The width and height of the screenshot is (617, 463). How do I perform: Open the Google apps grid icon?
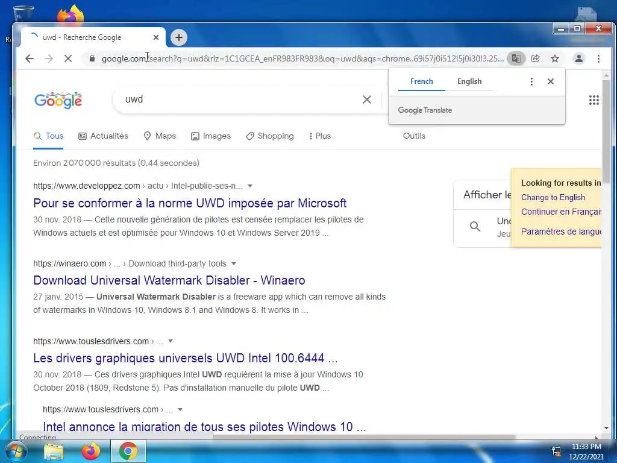coord(594,100)
